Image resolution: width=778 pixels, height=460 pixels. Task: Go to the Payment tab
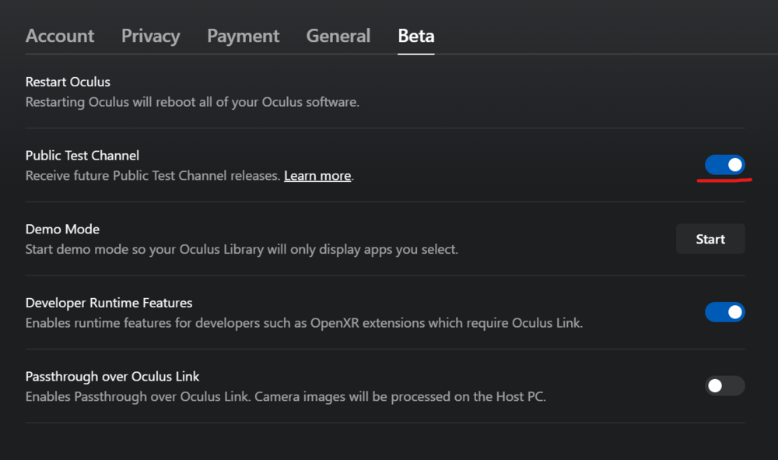pyautogui.click(x=243, y=36)
